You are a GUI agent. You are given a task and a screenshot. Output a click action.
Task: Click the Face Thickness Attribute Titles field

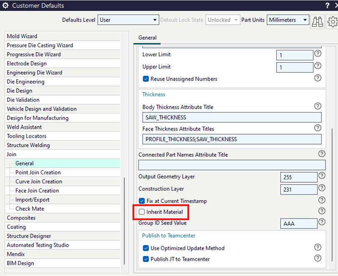pyautogui.click(x=232, y=139)
